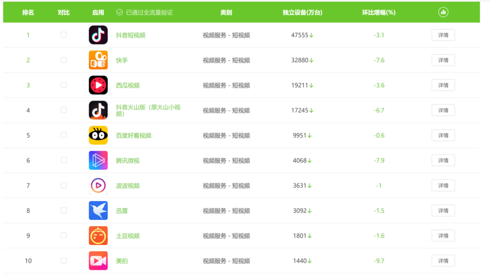
Task: Tick the compare checkbox for 西瓜视频
Action: pyautogui.click(x=64, y=85)
